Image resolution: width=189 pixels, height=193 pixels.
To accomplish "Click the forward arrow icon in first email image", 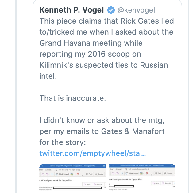I will (52, 174).
